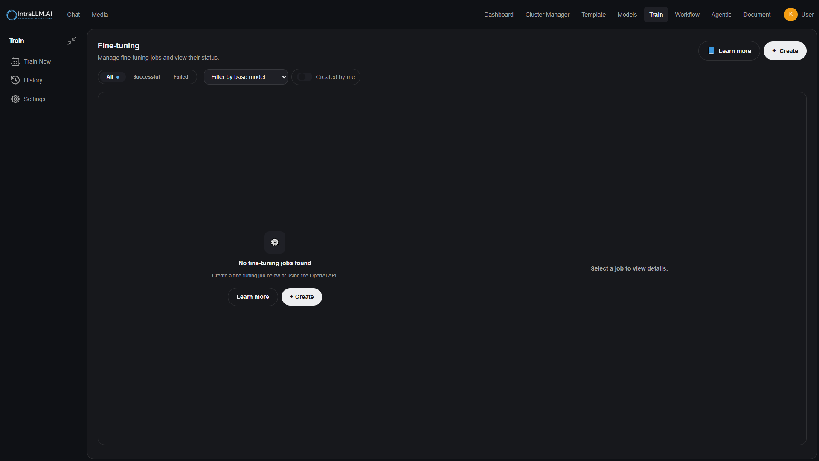
Task: Click the Train sidebar title
Action: tap(17, 41)
